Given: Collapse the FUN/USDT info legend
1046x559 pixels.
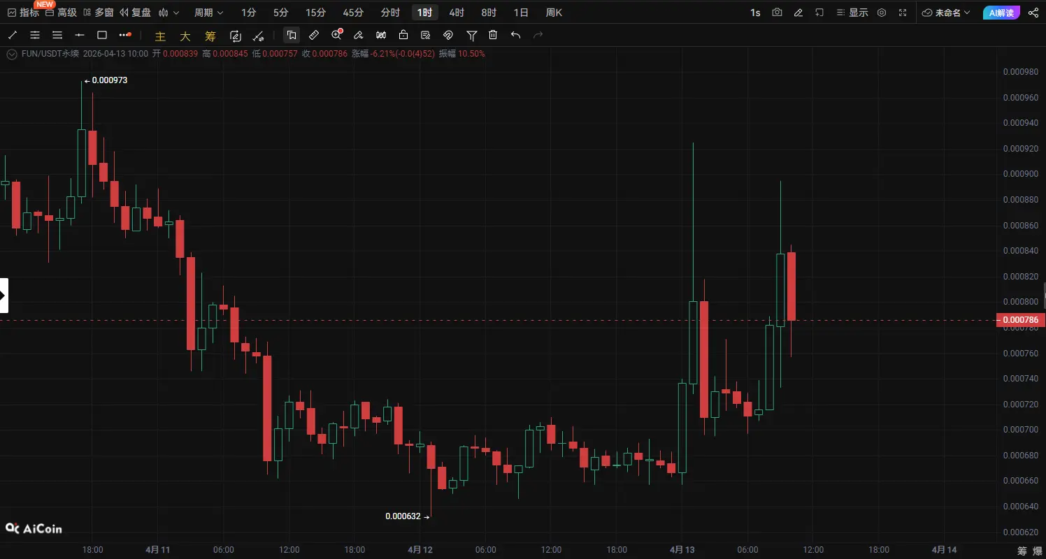Looking at the screenshot, I should click(12, 54).
